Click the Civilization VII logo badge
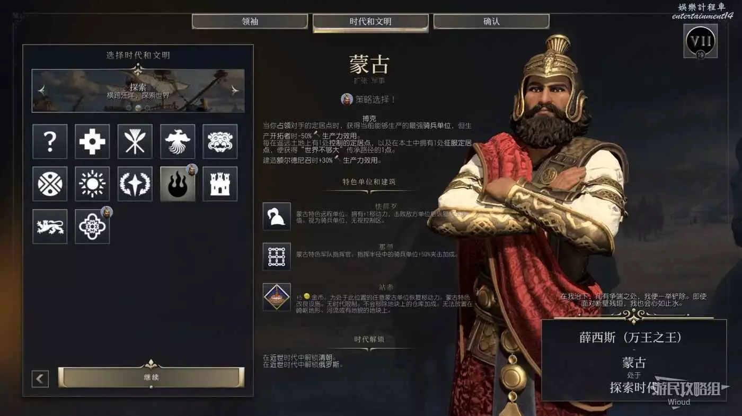 coord(701,41)
